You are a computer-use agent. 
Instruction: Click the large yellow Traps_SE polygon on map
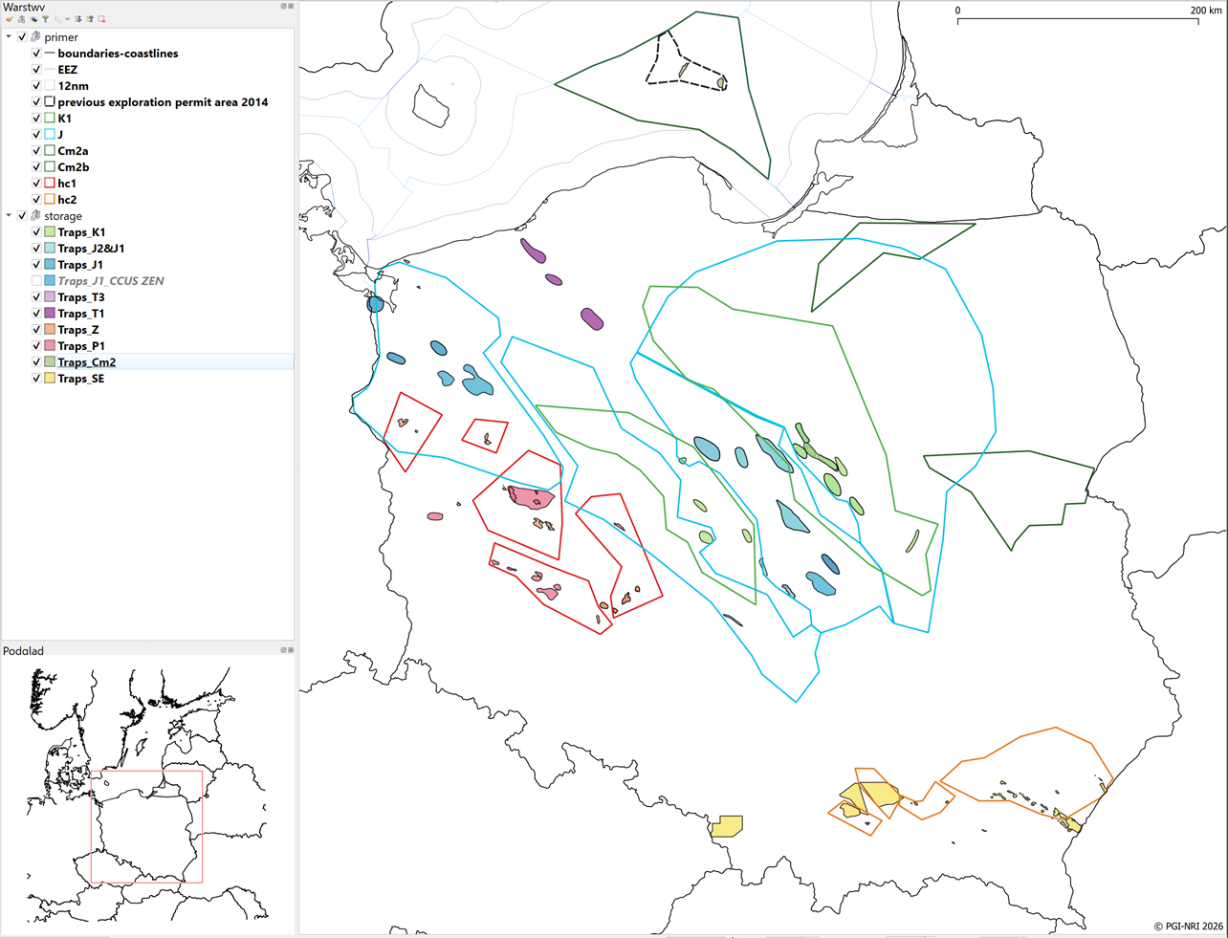[879, 794]
